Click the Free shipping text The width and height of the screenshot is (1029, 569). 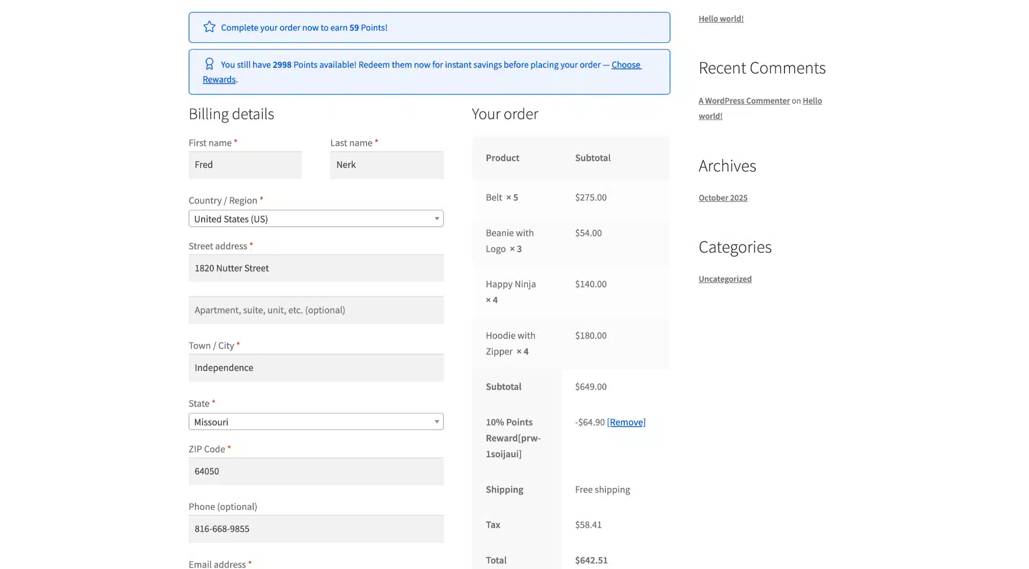pos(602,490)
